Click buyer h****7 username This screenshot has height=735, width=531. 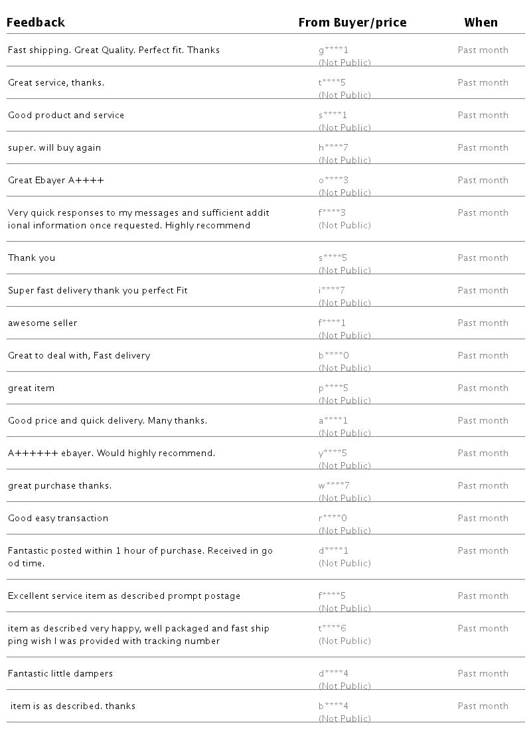coord(333,148)
